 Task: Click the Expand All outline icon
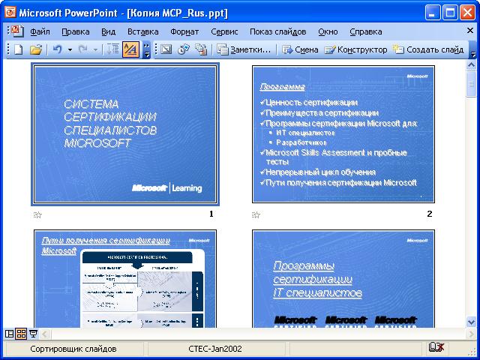pyautogui.click(x=113, y=49)
